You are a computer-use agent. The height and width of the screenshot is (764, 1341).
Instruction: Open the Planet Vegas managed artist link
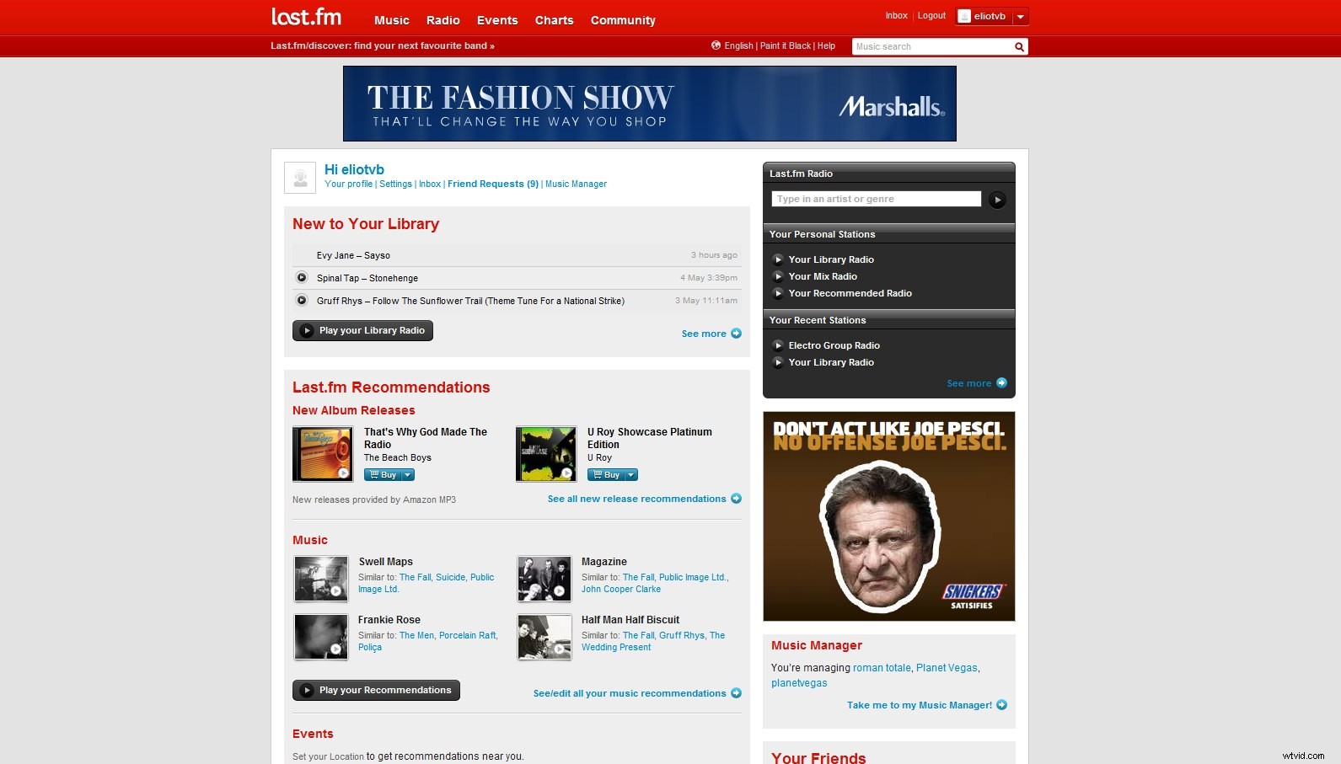[x=947, y=668]
